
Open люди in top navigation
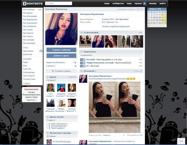(107, 3)
